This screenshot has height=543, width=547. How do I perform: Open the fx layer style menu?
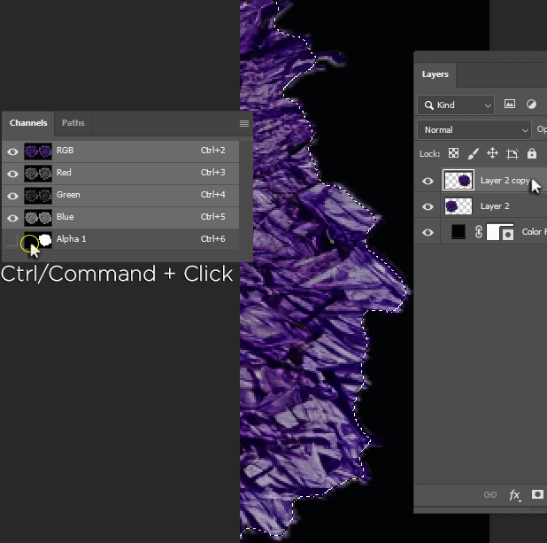(x=514, y=495)
